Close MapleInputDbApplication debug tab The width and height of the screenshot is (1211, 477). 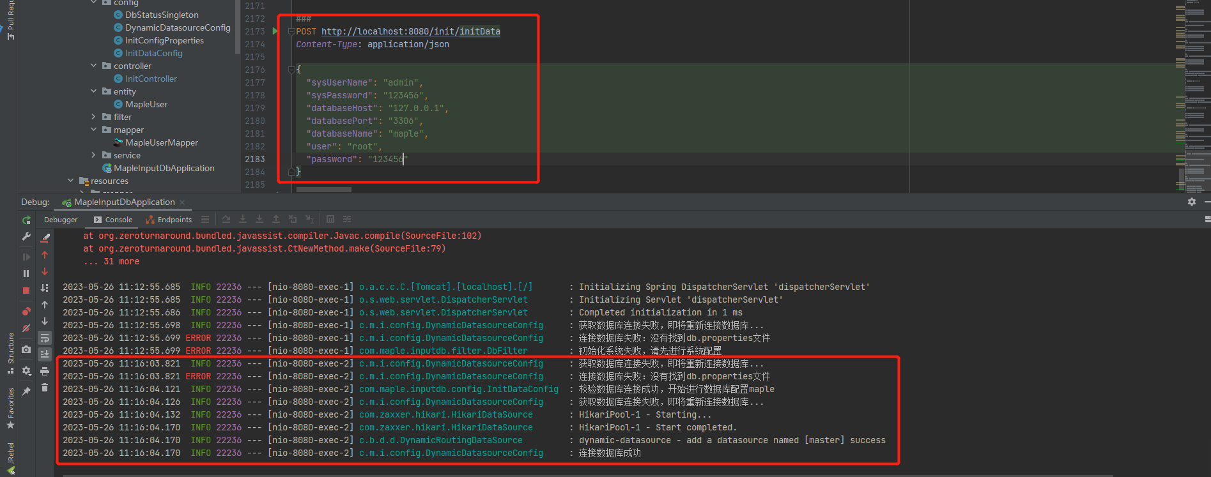182,202
